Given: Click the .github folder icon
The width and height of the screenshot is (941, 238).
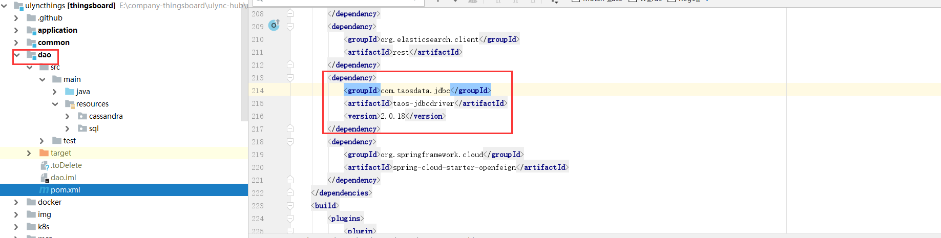Looking at the screenshot, I should (31, 18).
